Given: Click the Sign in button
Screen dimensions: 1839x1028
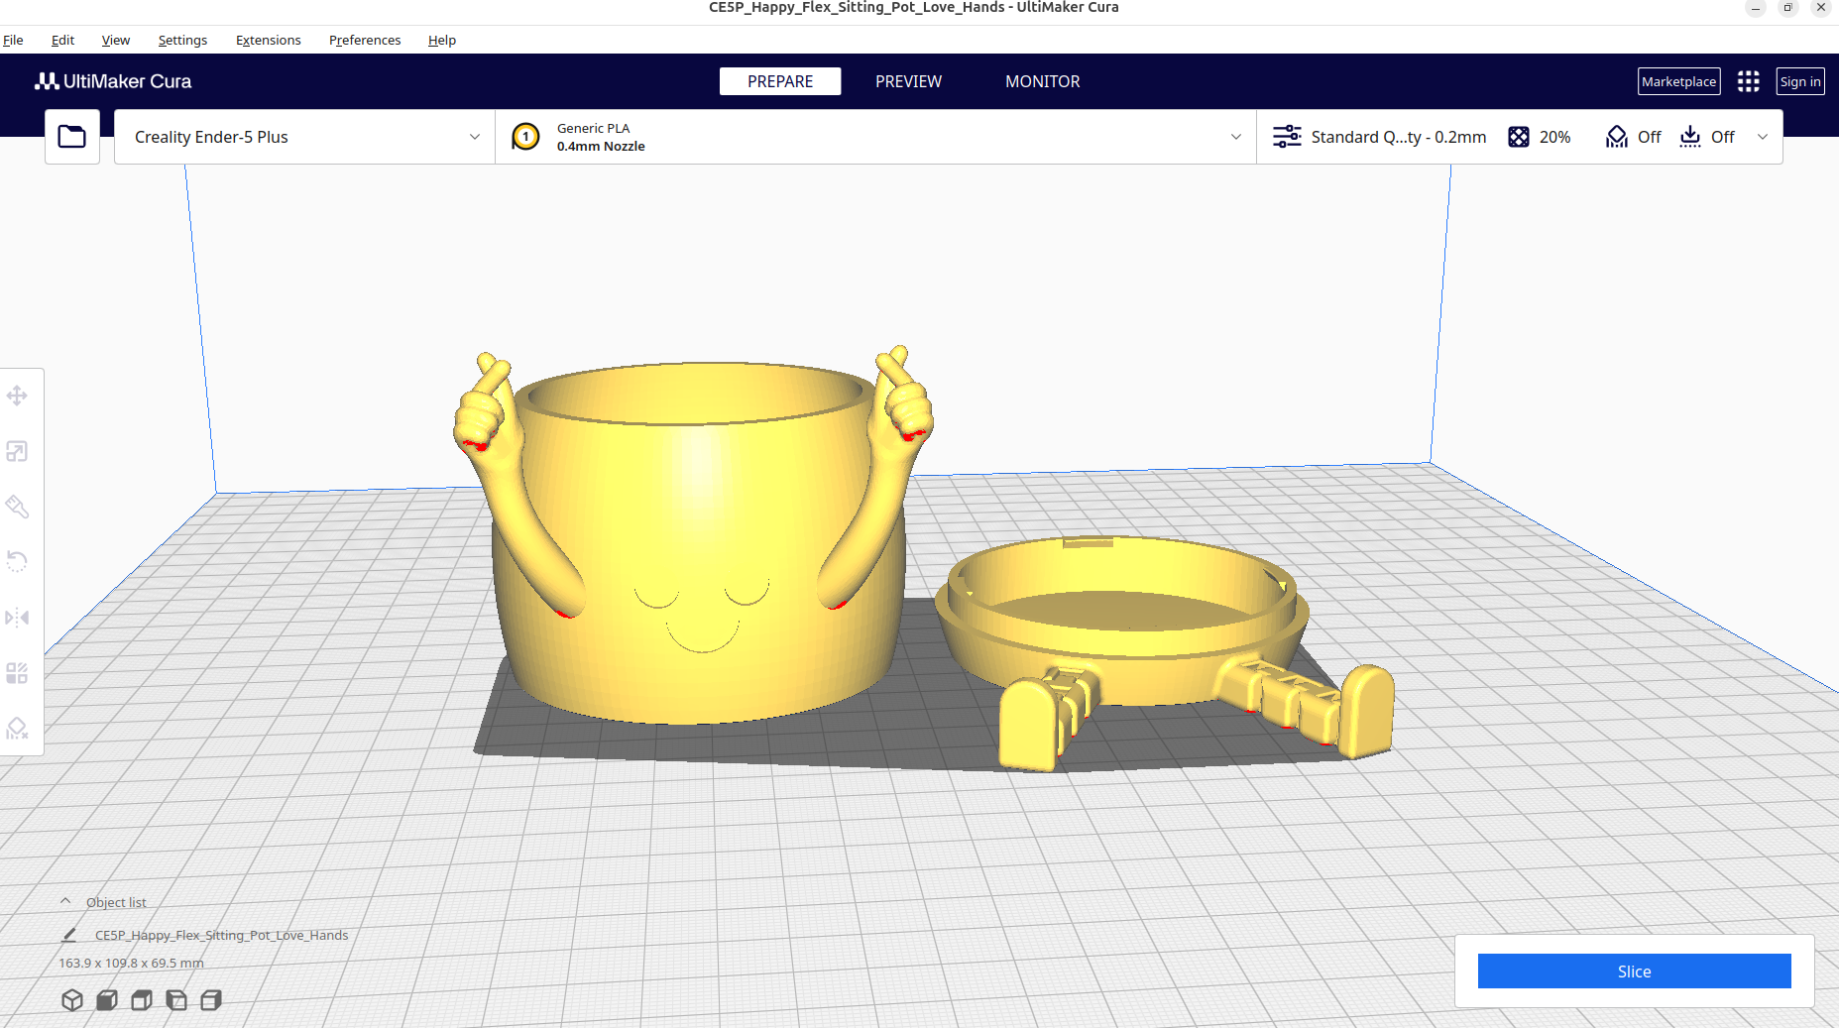Looking at the screenshot, I should click(x=1799, y=81).
